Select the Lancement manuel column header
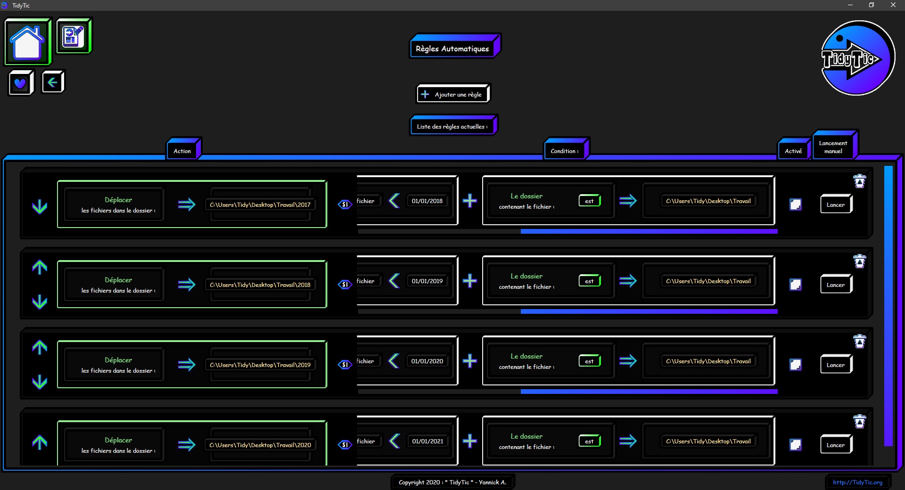The width and height of the screenshot is (905, 490). pyautogui.click(x=834, y=145)
